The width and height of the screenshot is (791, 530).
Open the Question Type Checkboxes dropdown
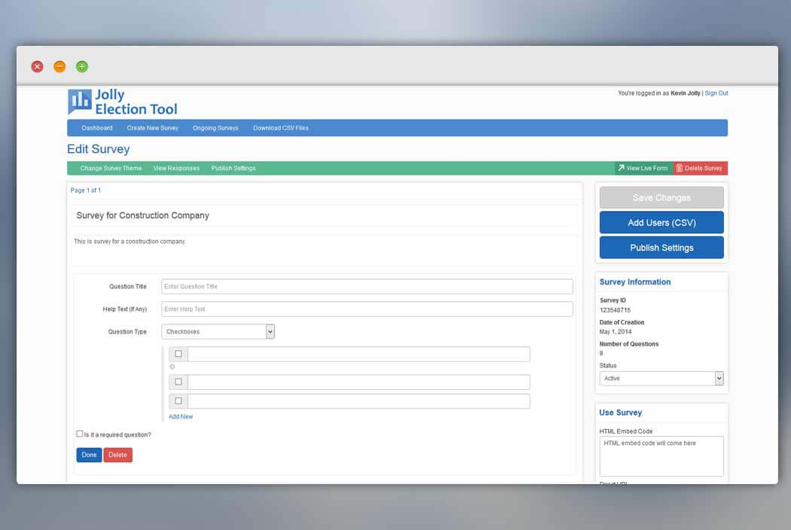pyautogui.click(x=218, y=332)
